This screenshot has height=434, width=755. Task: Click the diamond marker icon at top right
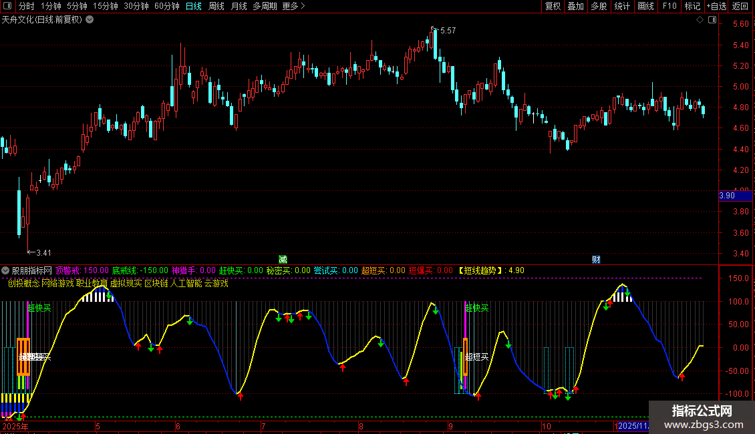click(700, 20)
